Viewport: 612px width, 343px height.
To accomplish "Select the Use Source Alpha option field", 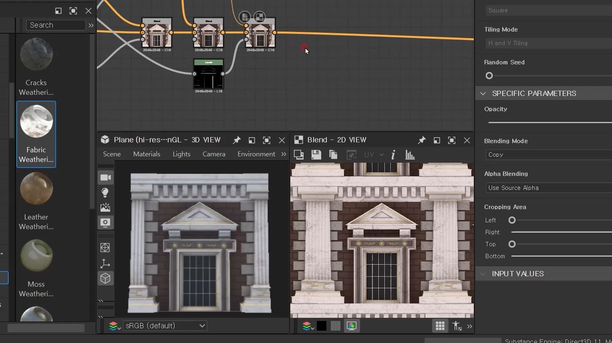I will point(548,188).
